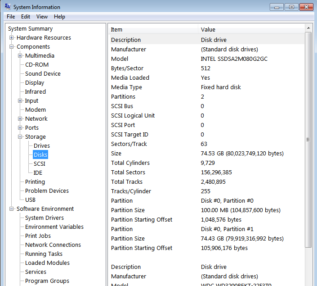Open the Help menu
Image resolution: width=317 pixels, height=286 pixels.
[x=59, y=17]
